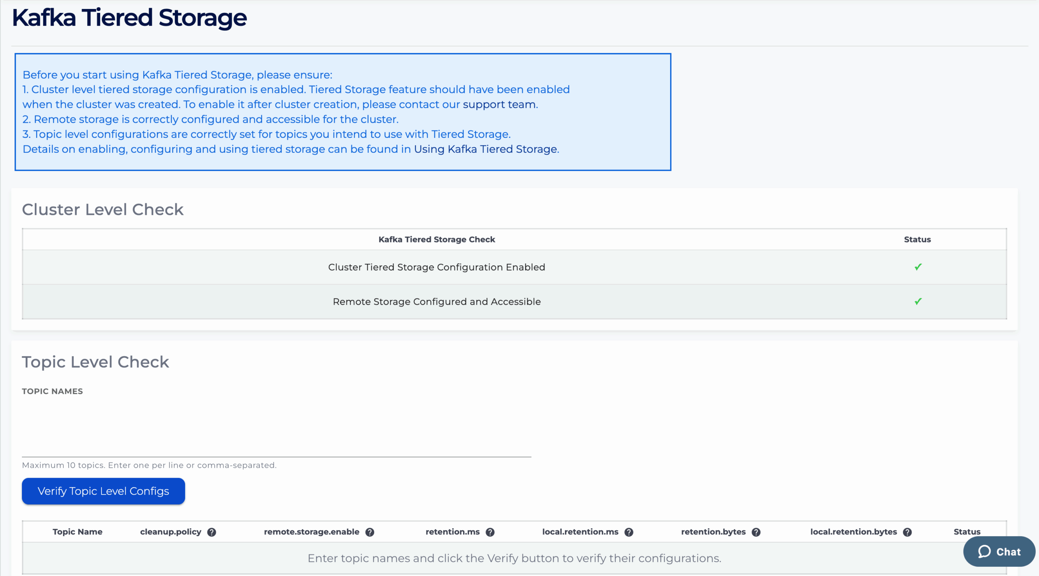Focus the Topic Names text area
The height and width of the screenshot is (576, 1039).
[276, 428]
